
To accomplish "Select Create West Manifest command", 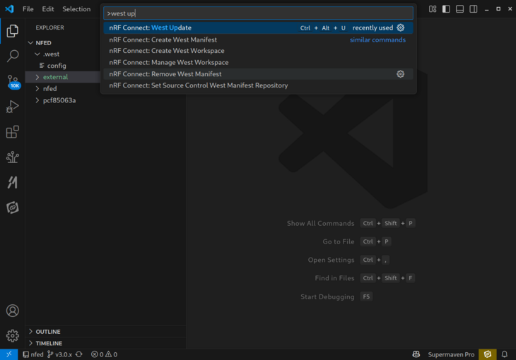I will point(258,40).
